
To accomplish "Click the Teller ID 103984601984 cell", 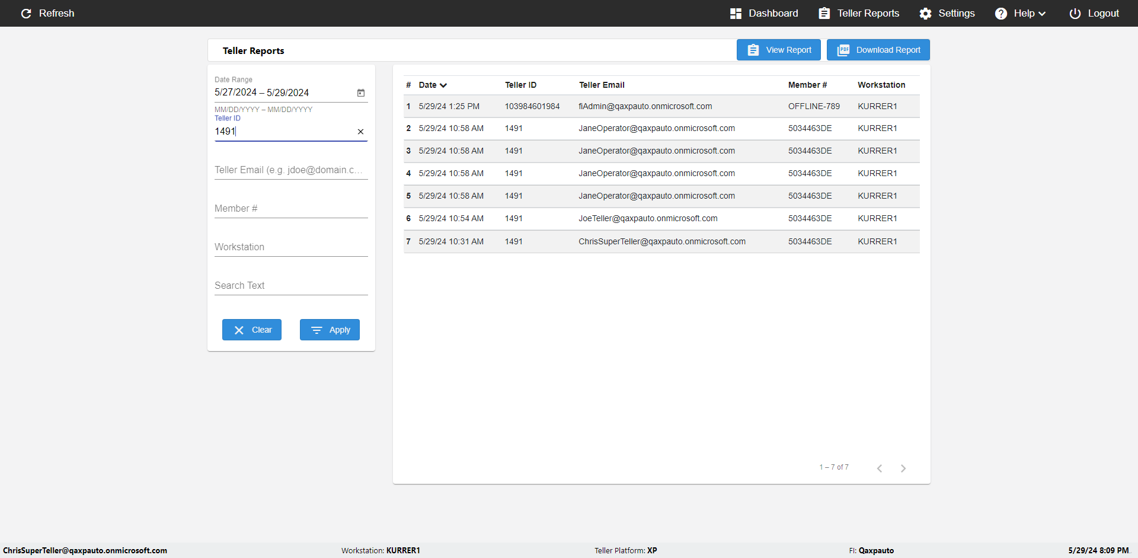I will click(532, 107).
